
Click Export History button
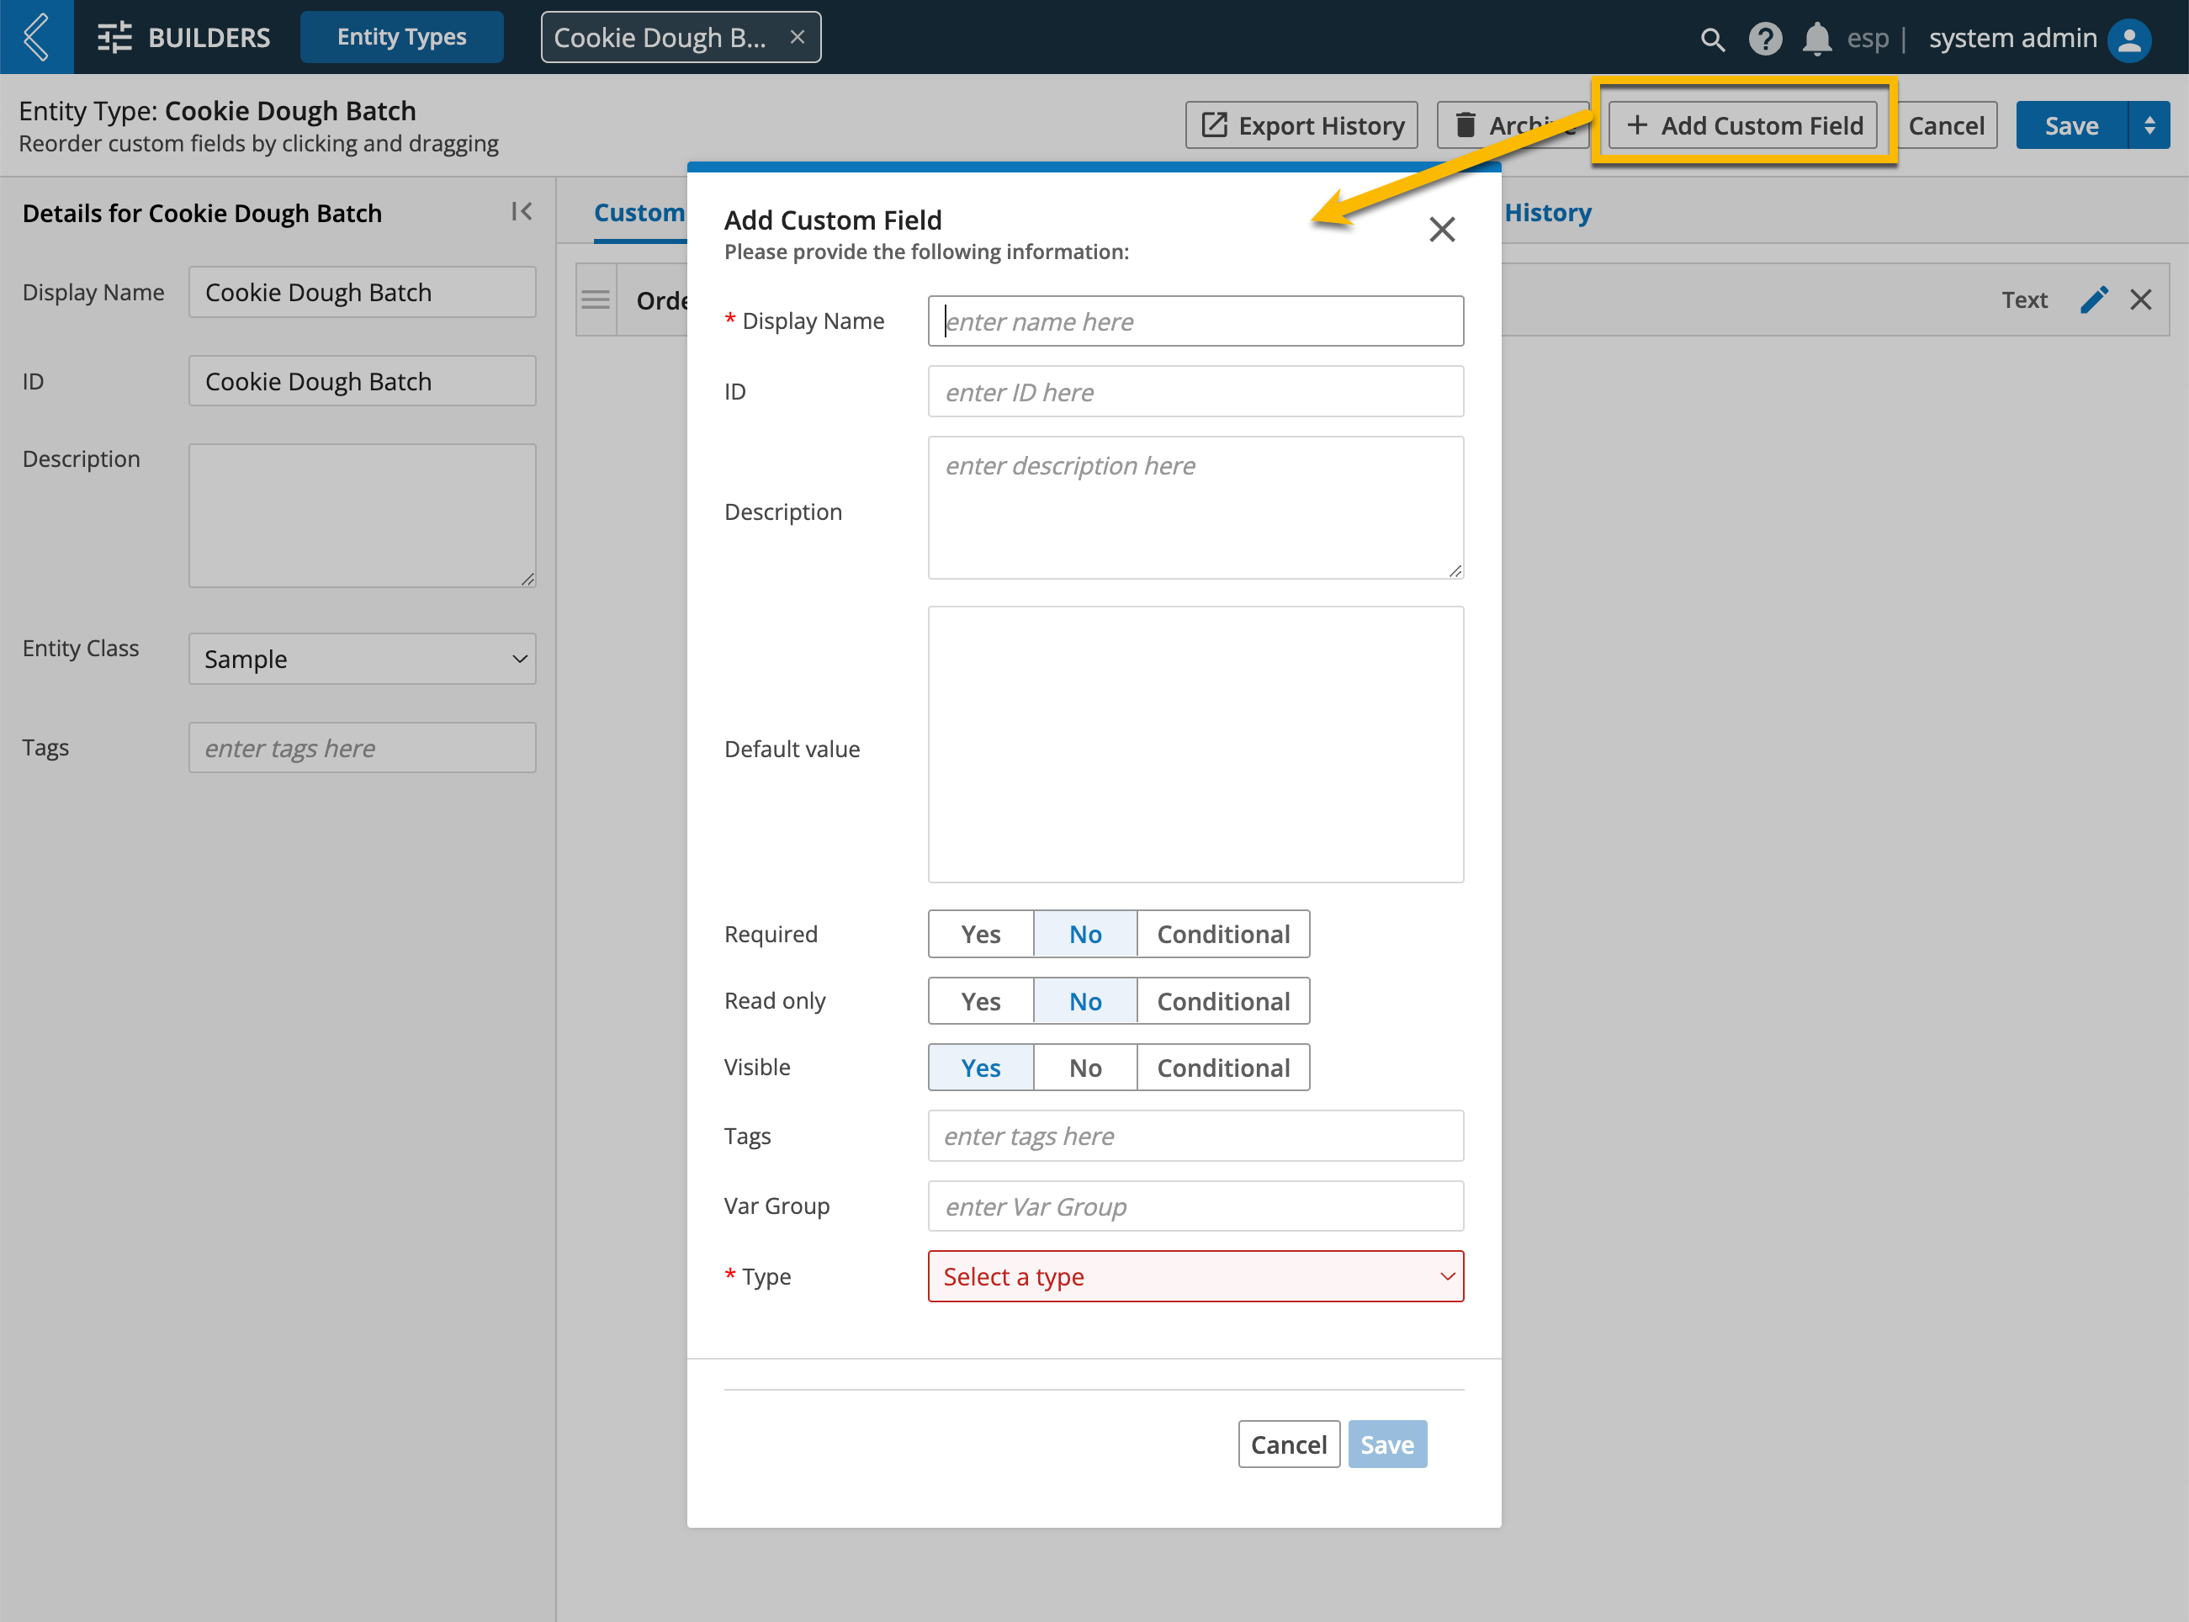(x=1301, y=125)
